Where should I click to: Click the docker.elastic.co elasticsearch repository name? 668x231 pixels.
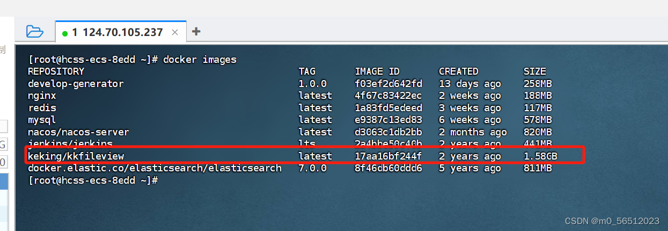click(x=155, y=168)
